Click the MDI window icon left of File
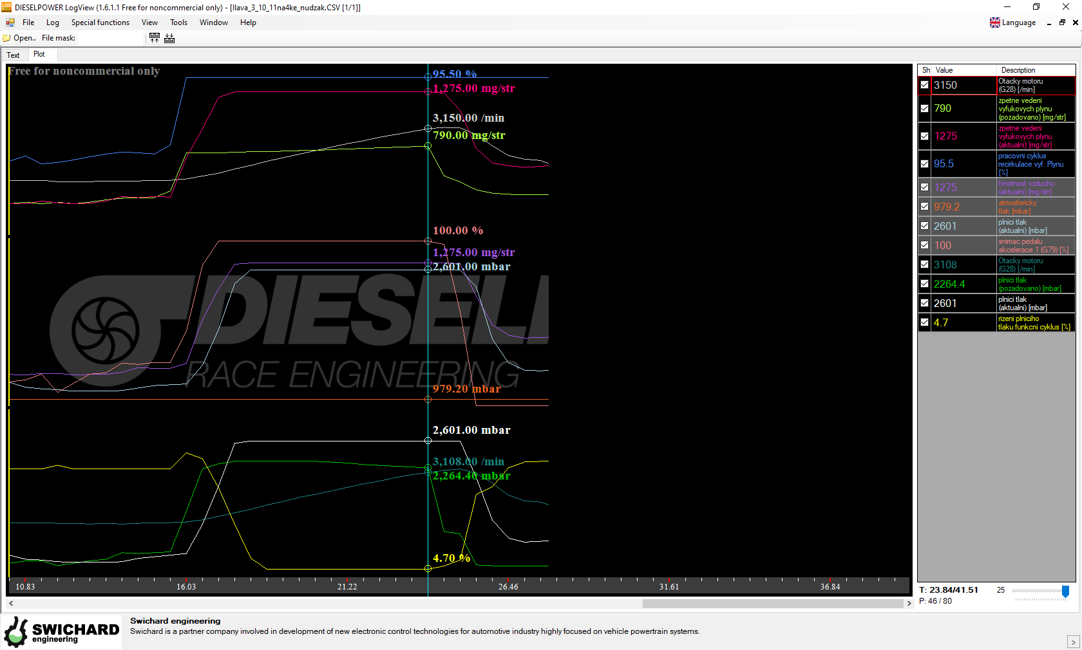 (10, 23)
